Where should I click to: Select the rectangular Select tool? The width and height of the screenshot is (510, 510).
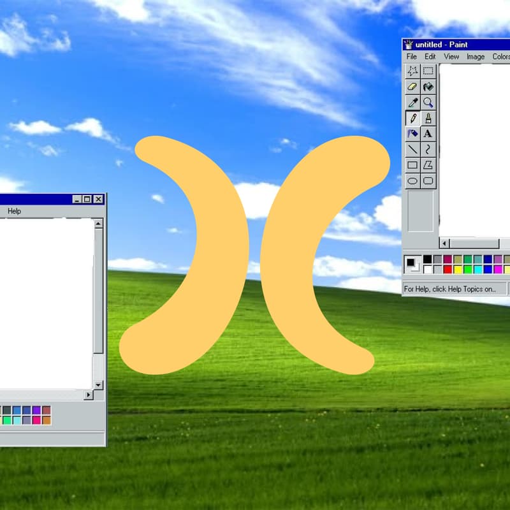428,71
